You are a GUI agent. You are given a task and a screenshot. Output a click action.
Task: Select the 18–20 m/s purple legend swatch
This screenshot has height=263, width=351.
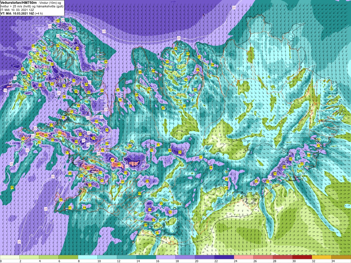tap(185, 257)
